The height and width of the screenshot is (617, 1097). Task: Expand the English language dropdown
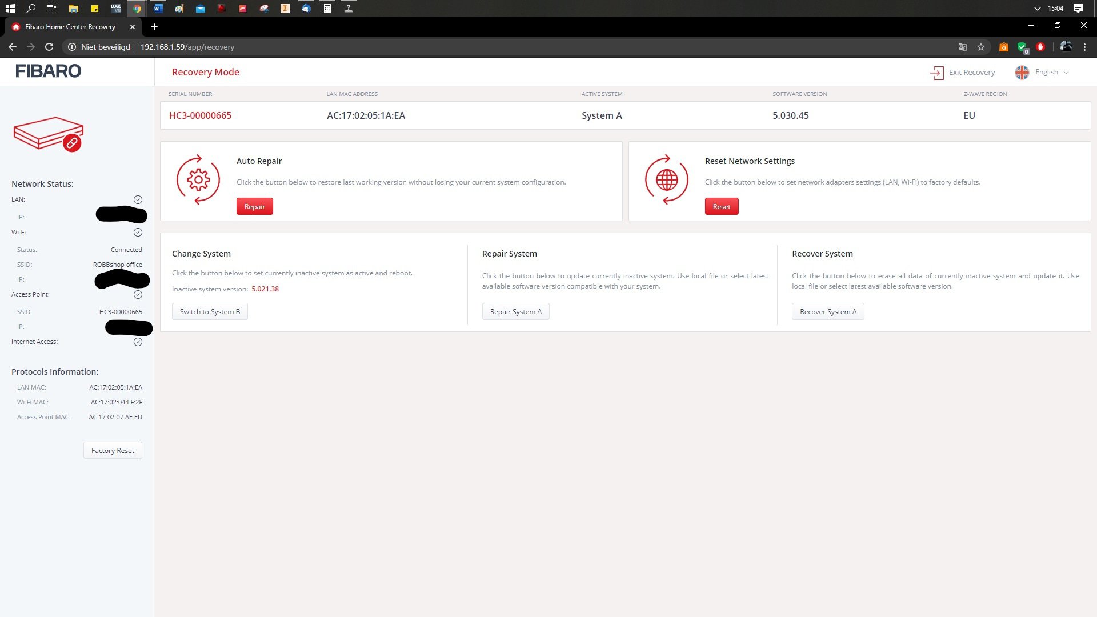[1051, 72]
